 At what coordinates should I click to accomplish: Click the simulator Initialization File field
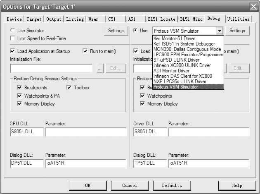(x=51, y=68)
